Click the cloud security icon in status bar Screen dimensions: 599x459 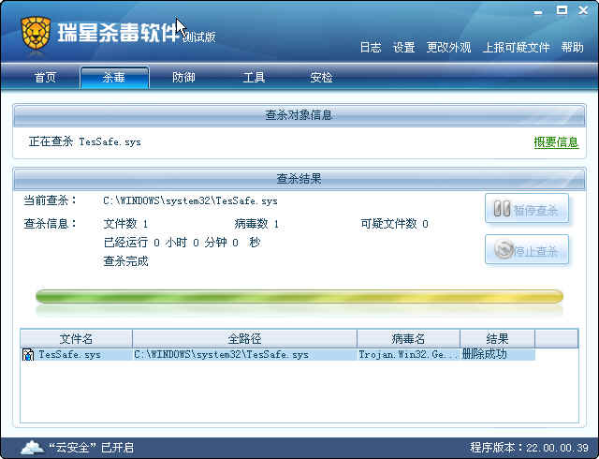[x=32, y=447]
